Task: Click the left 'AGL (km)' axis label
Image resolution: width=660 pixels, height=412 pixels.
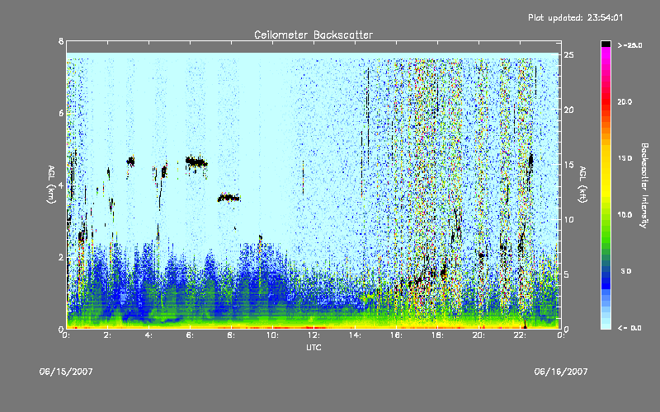Action: [x=51, y=185]
